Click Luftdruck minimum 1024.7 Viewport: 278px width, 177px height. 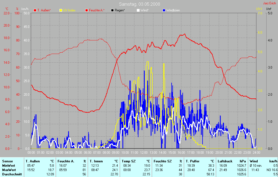pyautogui.click(x=241, y=166)
